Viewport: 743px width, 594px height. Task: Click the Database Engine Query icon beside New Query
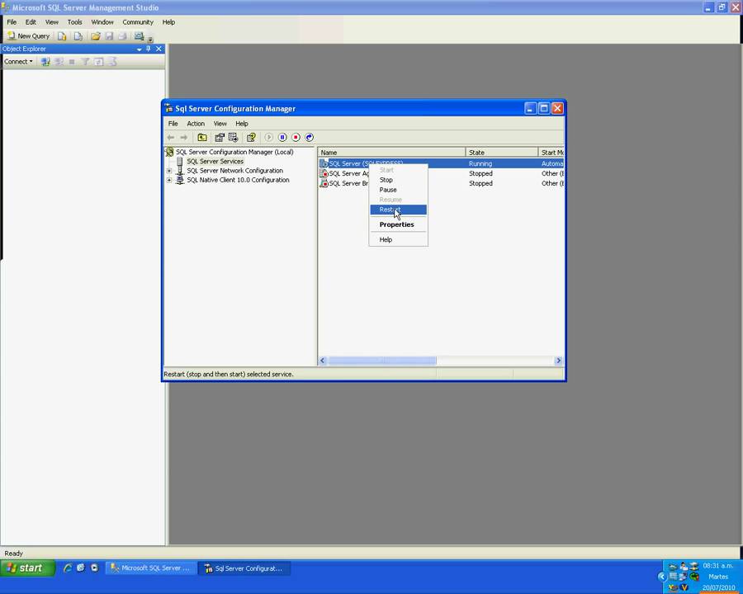coord(62,36)
